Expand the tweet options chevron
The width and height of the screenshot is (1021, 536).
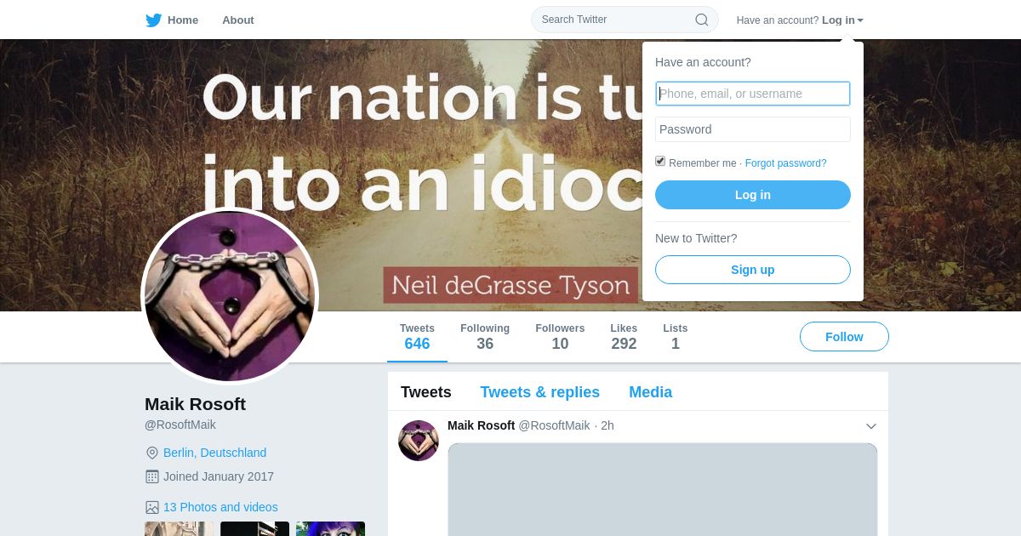point(871,426)
